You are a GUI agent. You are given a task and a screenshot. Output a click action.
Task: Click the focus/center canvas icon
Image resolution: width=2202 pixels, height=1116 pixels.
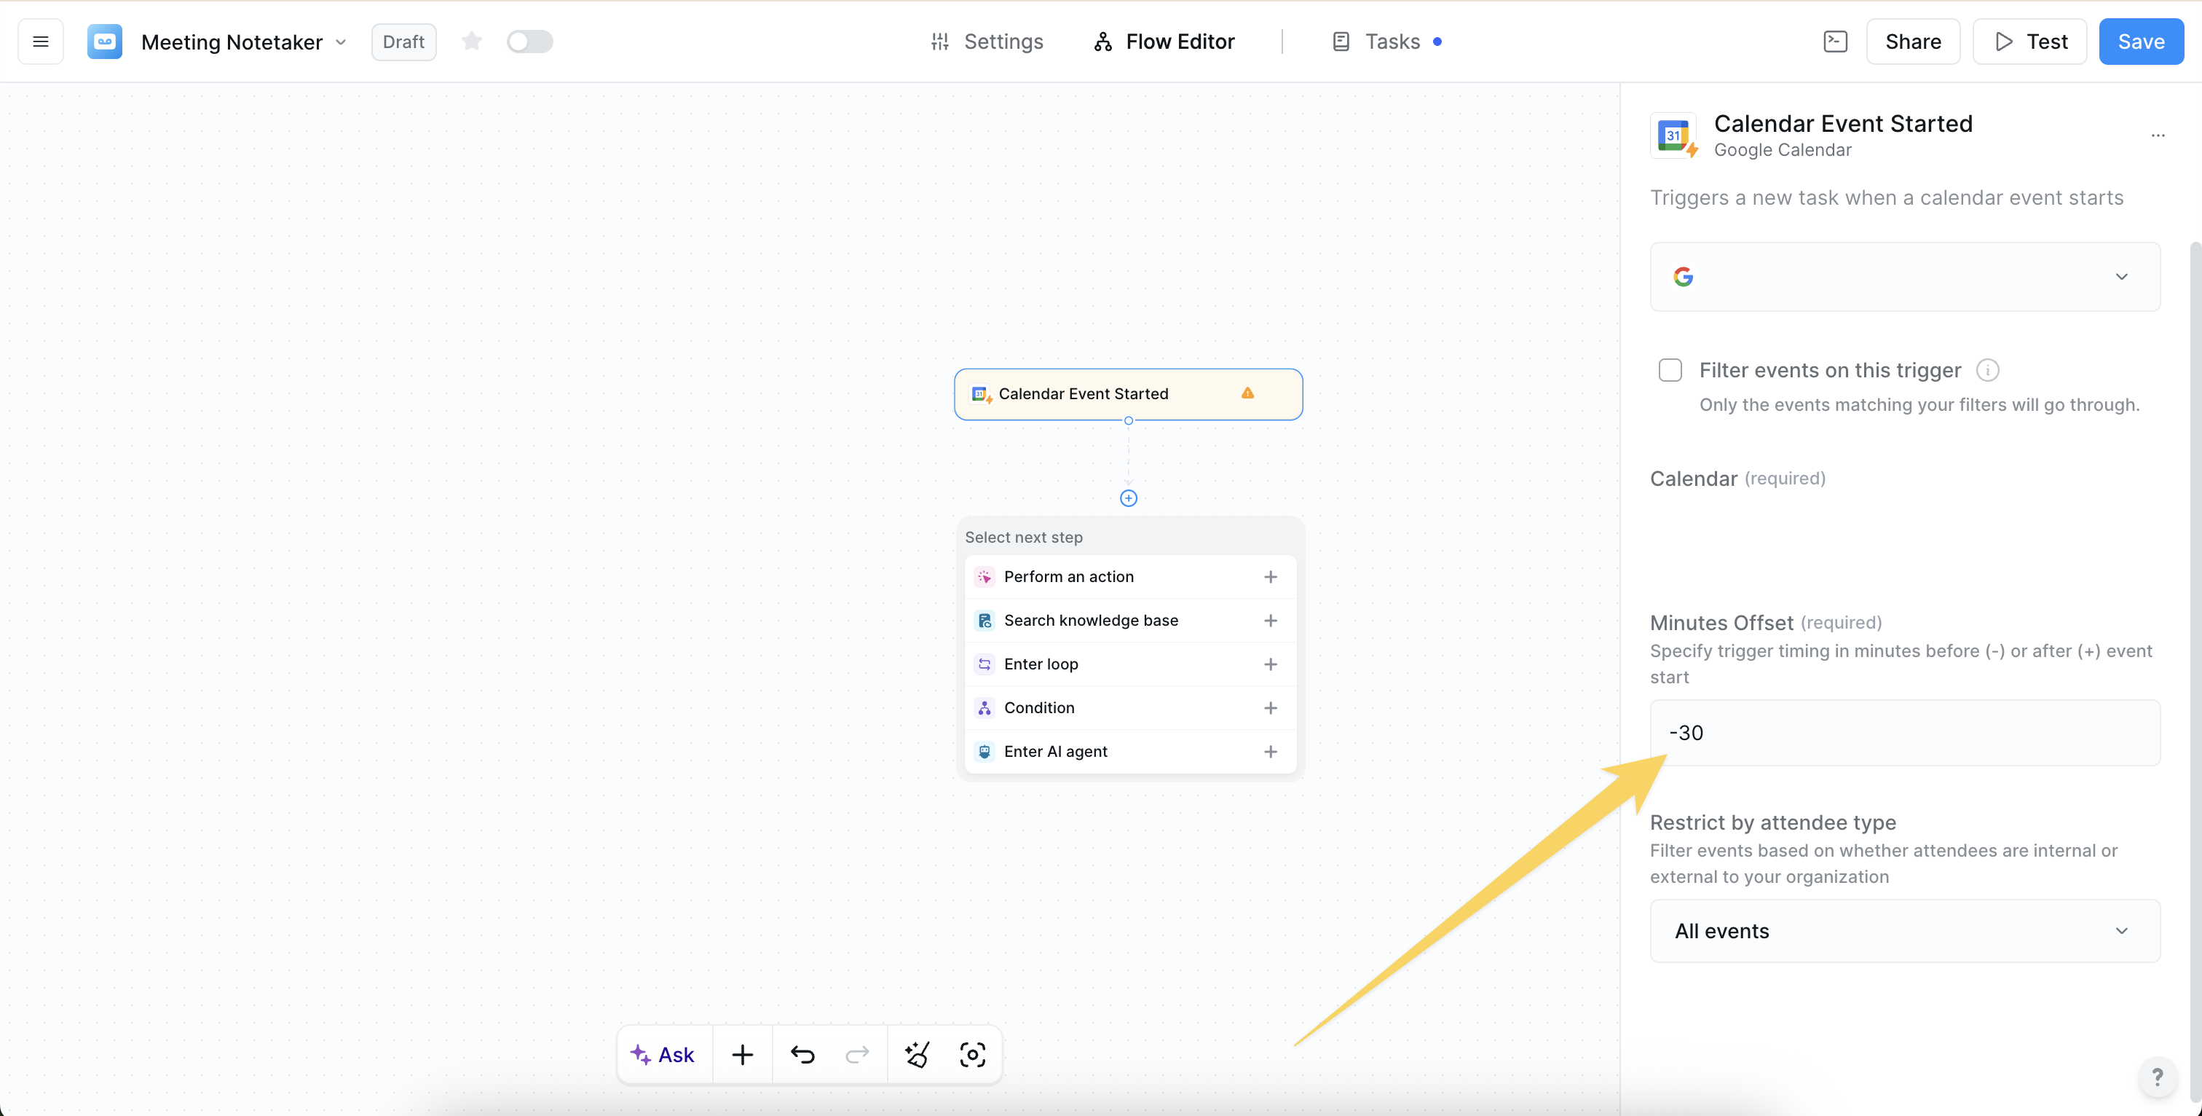[973, 1053]
